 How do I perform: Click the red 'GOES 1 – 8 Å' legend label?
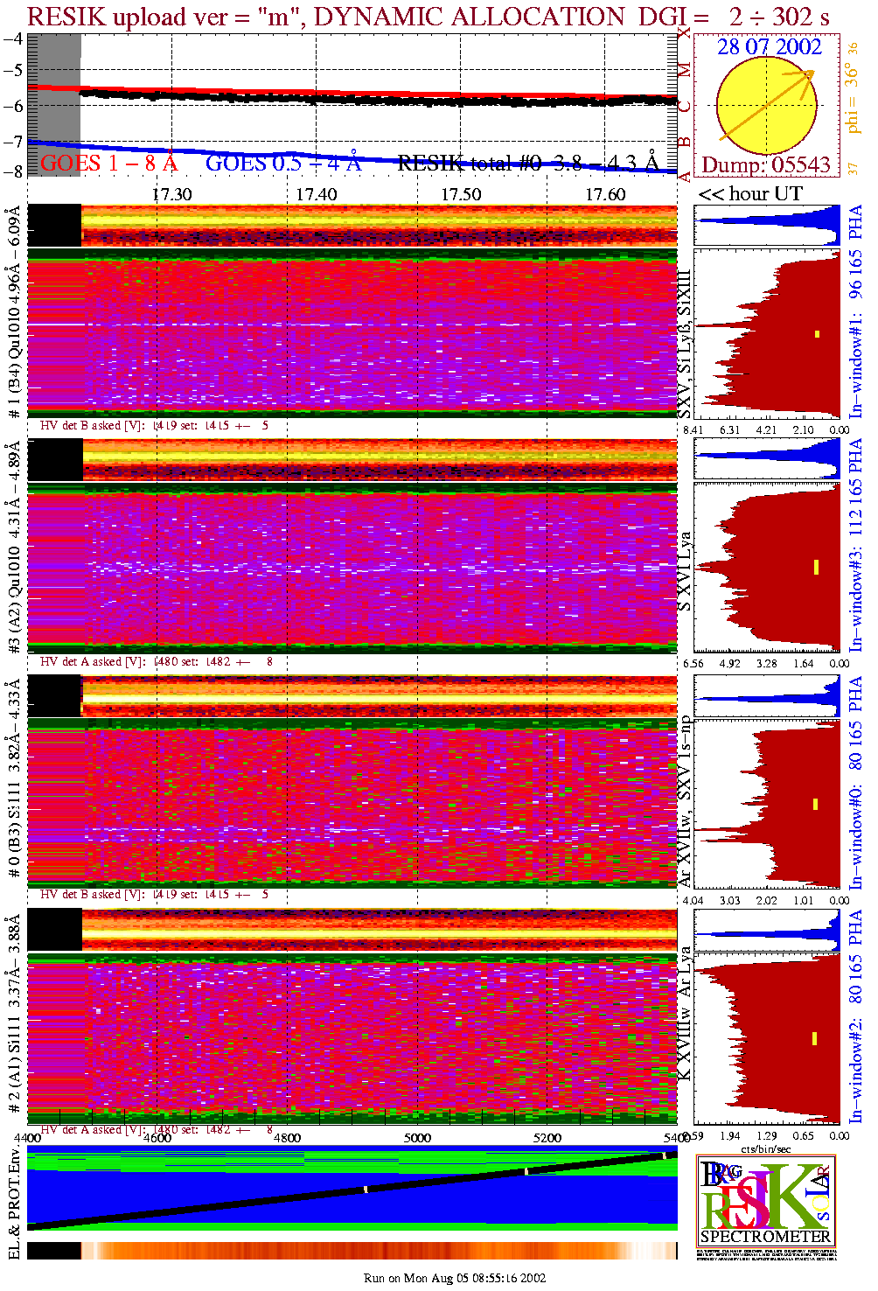108,163
